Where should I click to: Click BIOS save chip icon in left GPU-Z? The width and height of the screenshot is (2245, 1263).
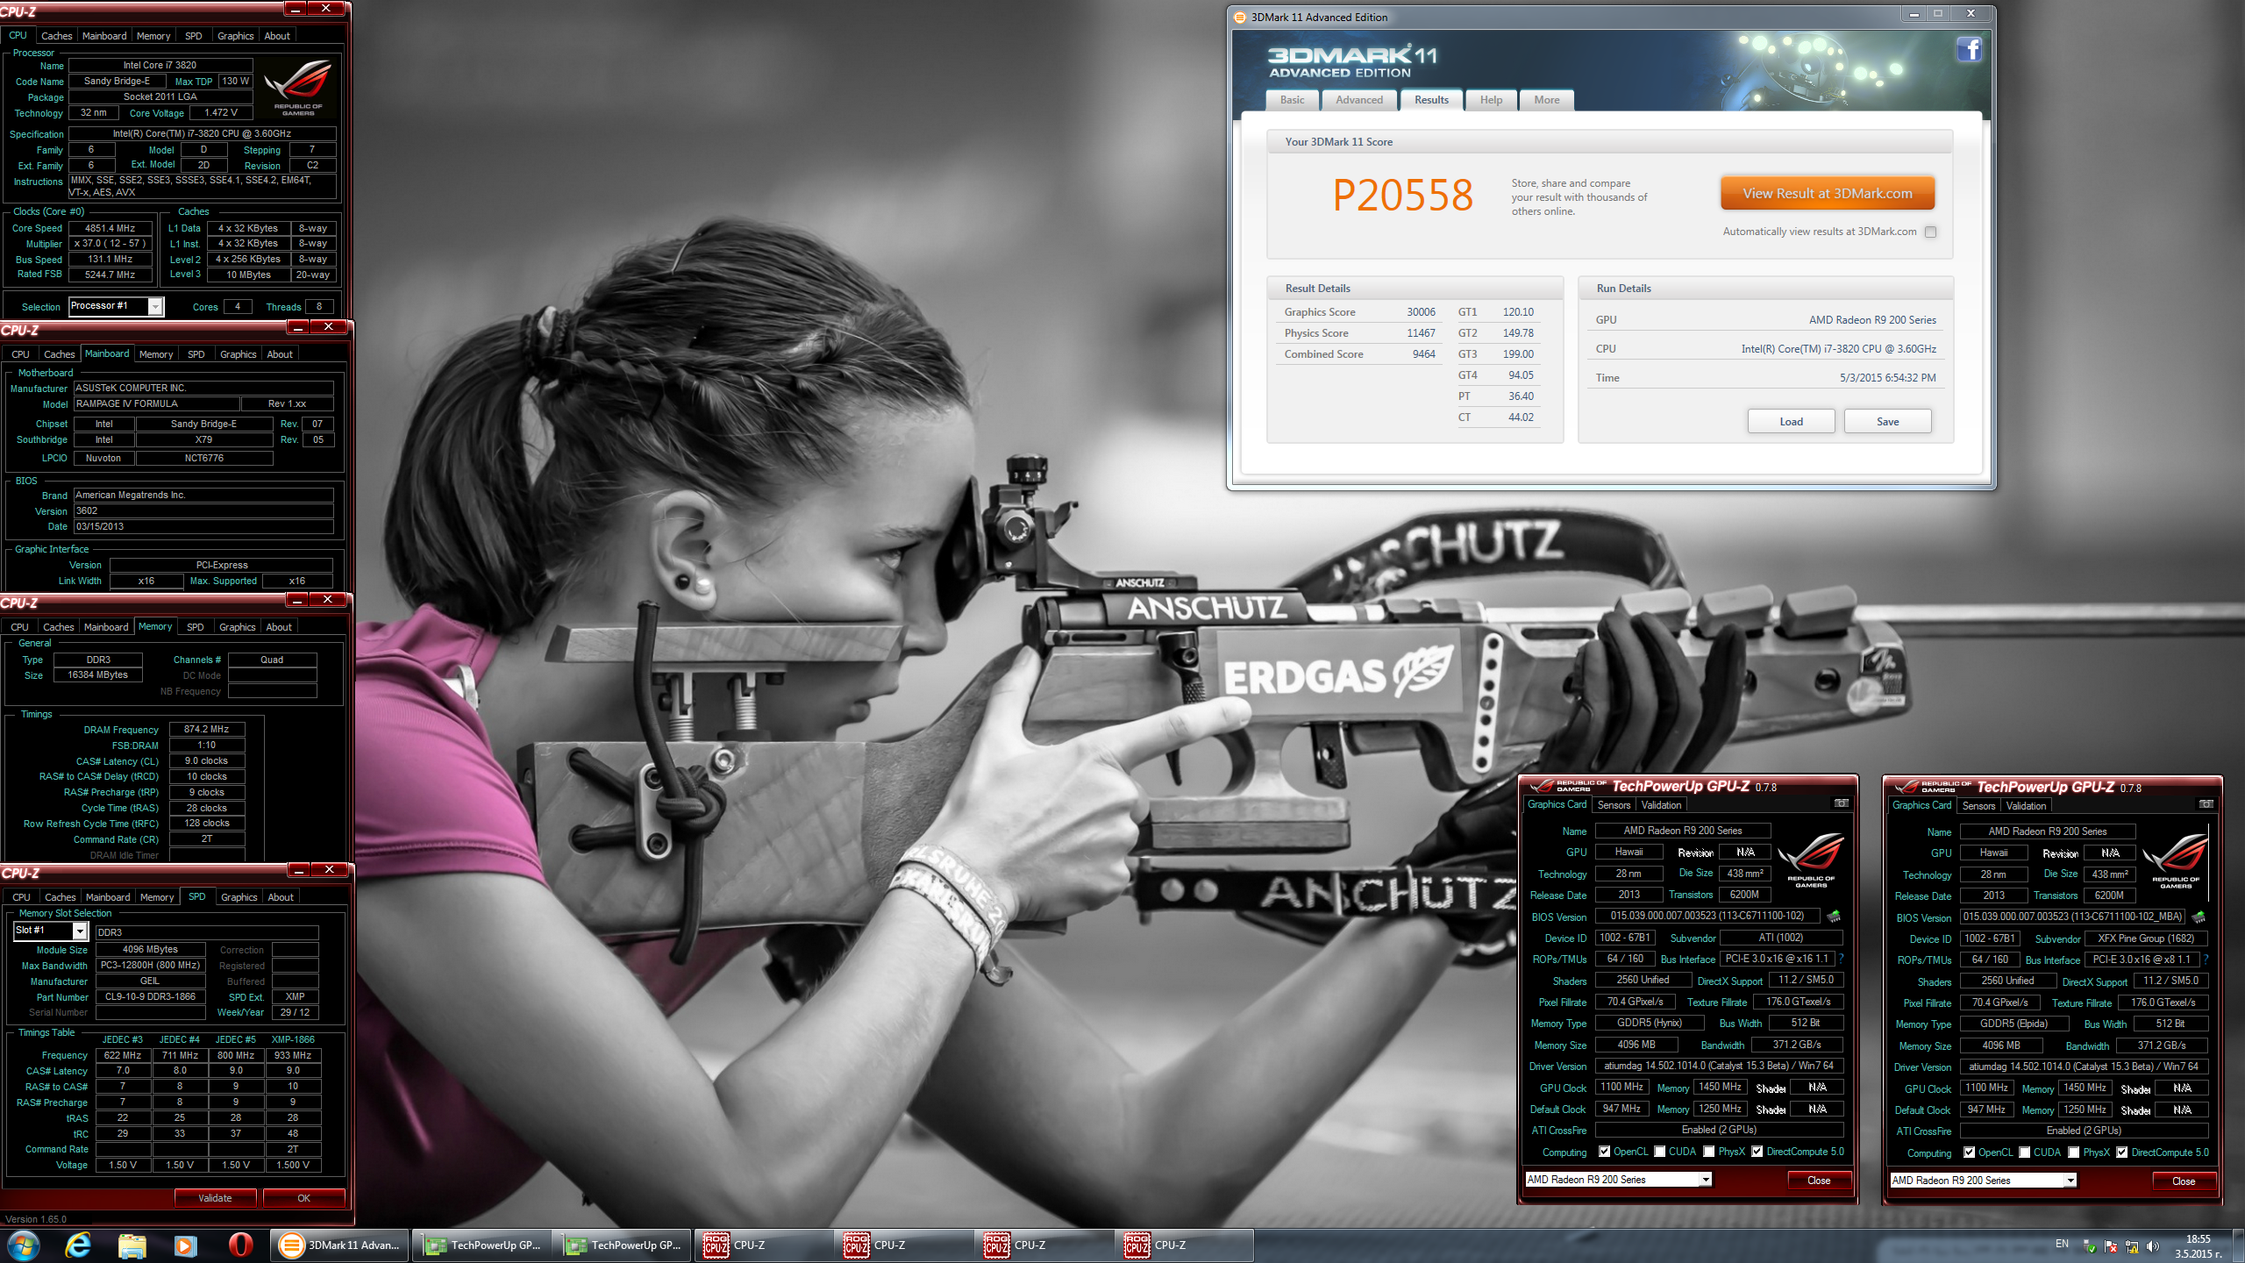pos(1834,917)
